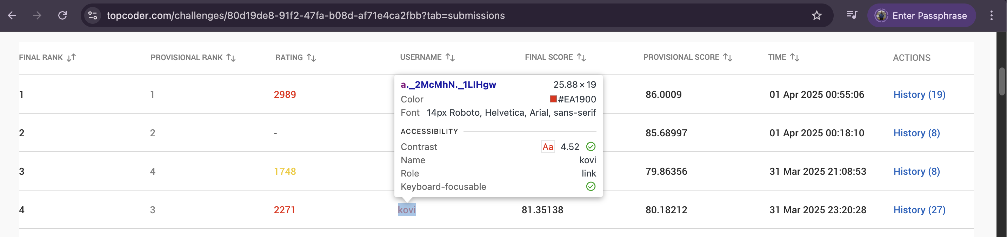Toggle sorting on Username column
Image resolution: width=1007 pixels, height=237 pixels.
tap(450, 58)
